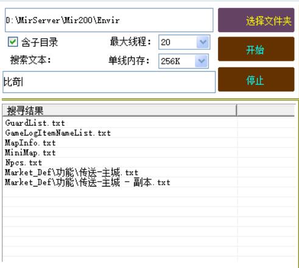Click the column divider after 搜寻结果 header

tap(237, 111)
